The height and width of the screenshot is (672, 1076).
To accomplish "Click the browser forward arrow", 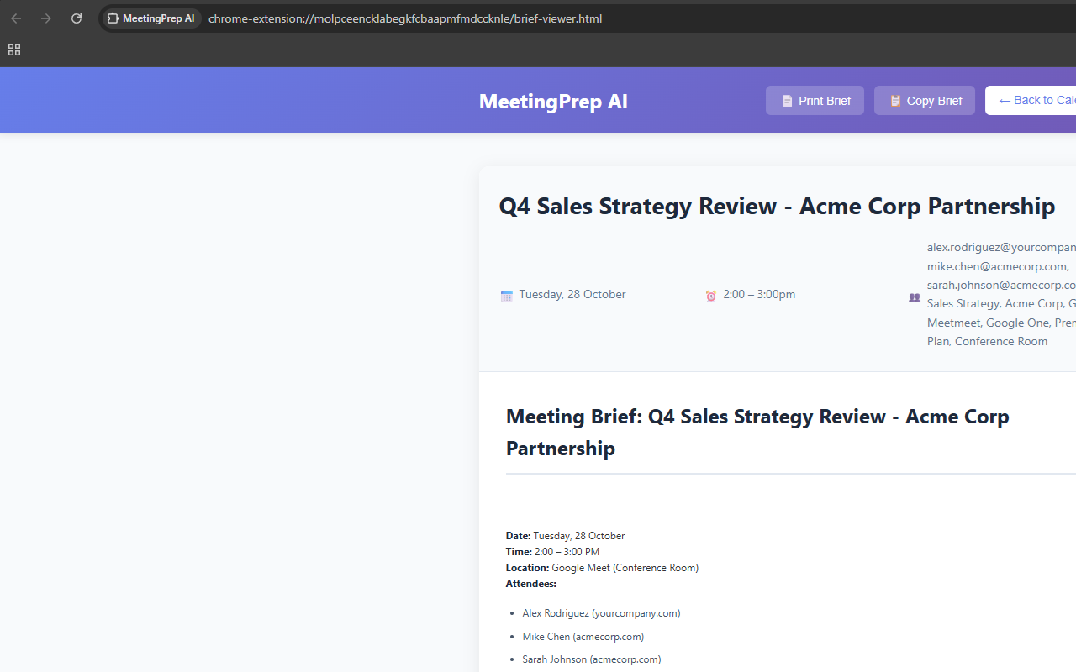I will pyautogui.click(x=46, y=18).
